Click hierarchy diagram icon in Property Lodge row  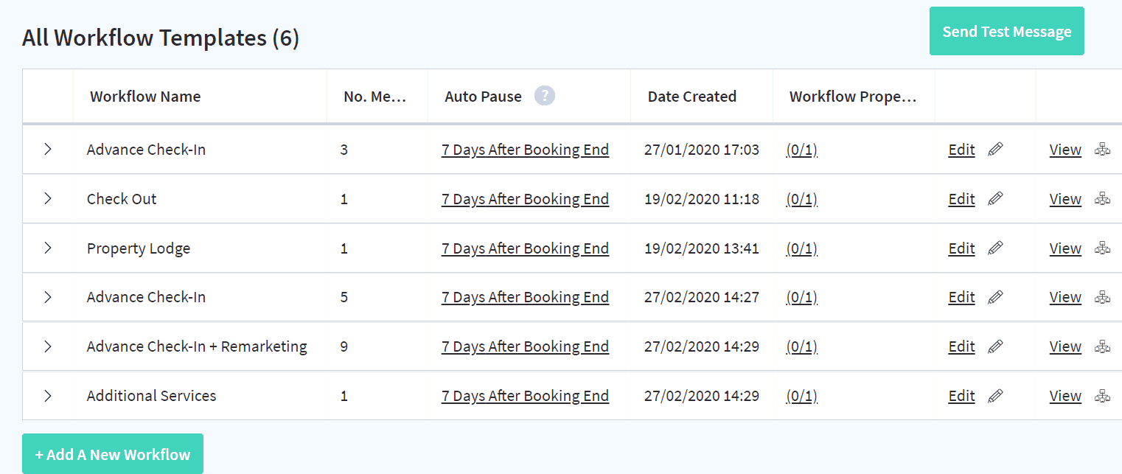click(x=1102, y=248)
